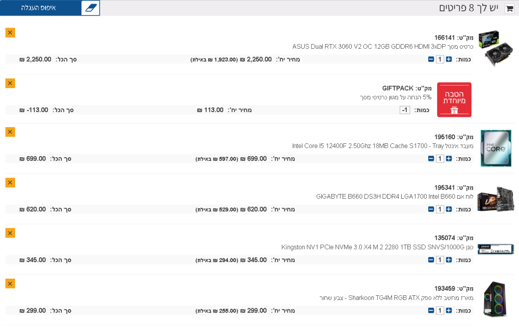Image resolution: width=519 pixels, height=327 pixels.
Task: Open the GIGABYTE motherboard box thumbnail
Action: [x=496, y=199]
